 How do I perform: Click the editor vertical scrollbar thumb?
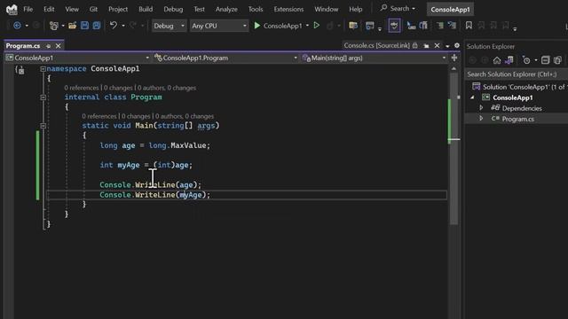[454, 148]
